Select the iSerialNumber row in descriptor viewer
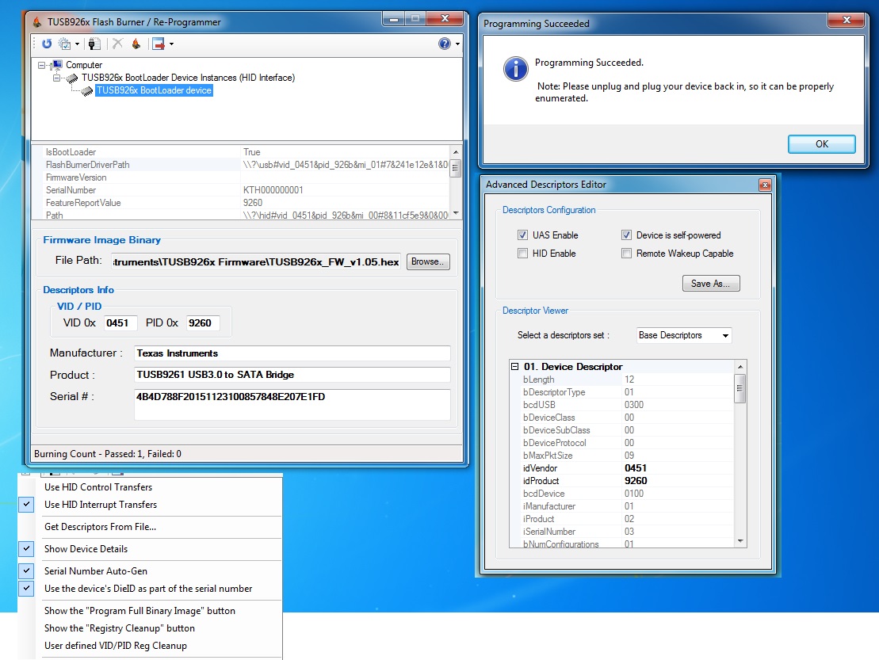Image resolution: width=879 pixels, height=660 pixels. coord(621,531)
